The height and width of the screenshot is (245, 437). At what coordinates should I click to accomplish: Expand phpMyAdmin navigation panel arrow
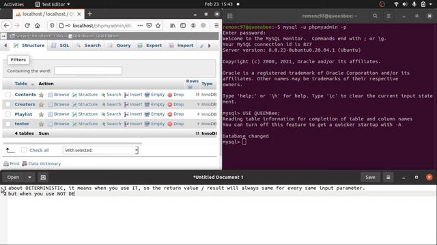coord(3,36)
